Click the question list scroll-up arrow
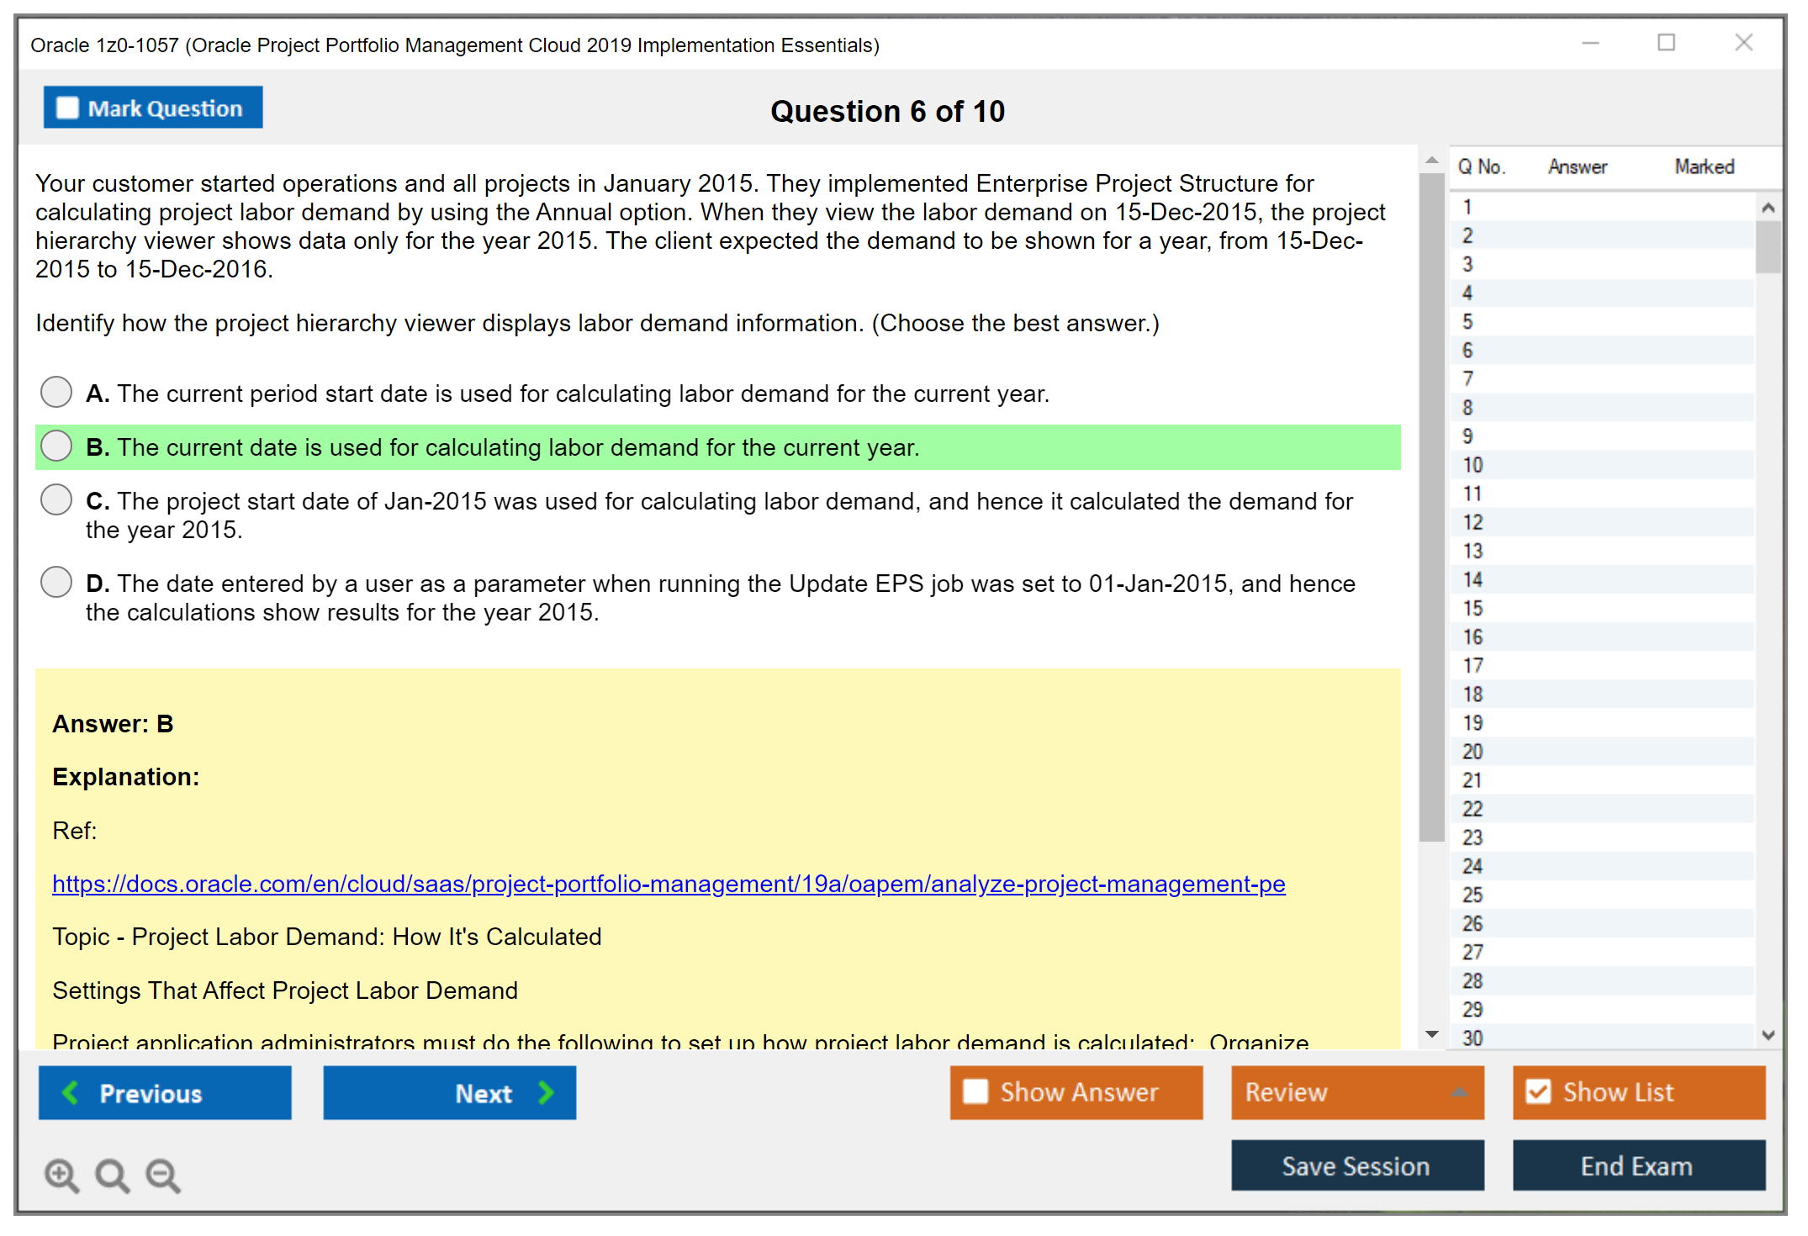This screenshot has height=1236, width=1808. [x=1768, y=206]
